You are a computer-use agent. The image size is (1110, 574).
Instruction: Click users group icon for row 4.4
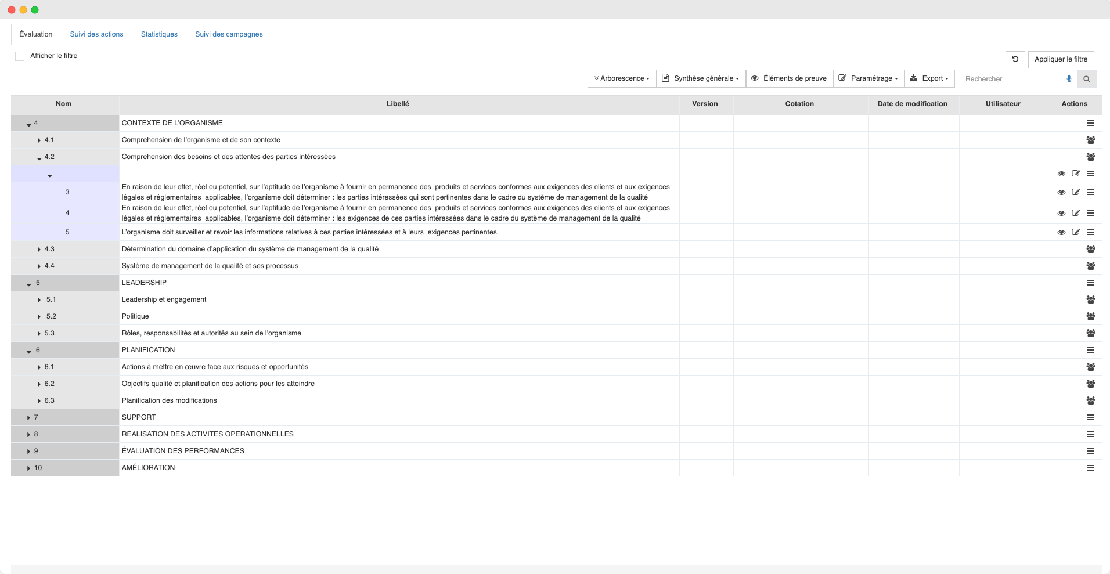tap(1090, 266)
